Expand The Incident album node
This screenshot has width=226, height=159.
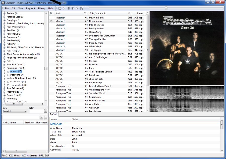click(x=8, y=85)
